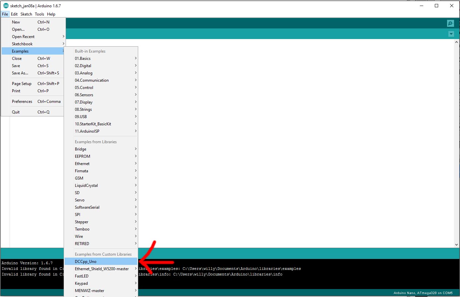Click the editor scrollbar up arrow
Viewport: 460px width, 297px height.
tap(456, 42)
